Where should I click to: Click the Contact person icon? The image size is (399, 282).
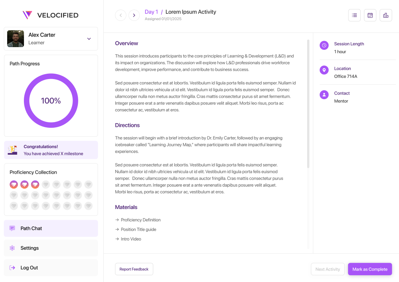(x=324, y=95)
